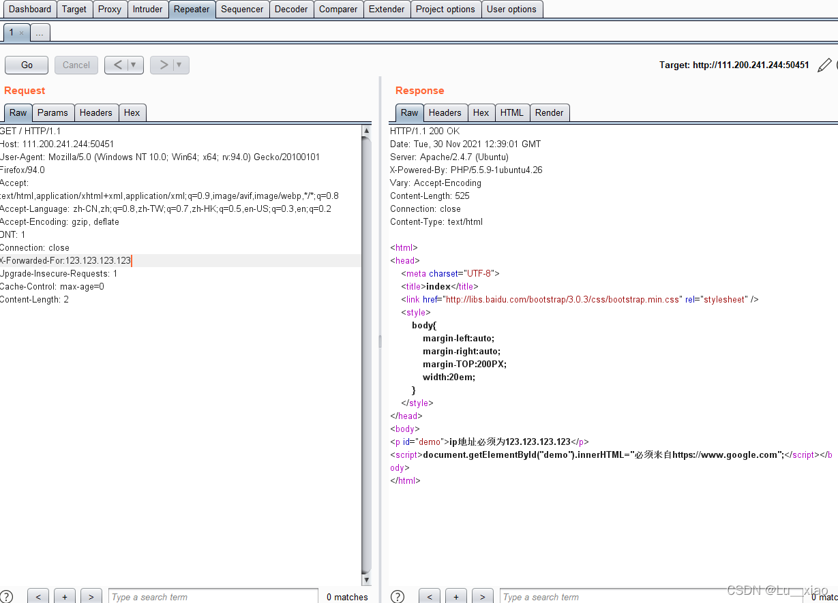
Task: Switch to the Target tab
Action: coord(74,9)
